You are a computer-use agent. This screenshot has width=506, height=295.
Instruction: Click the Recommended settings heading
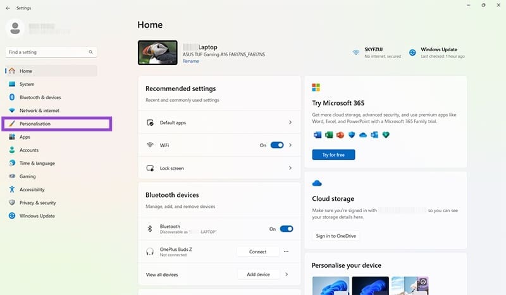pyautogui.click(x=181, y=88)
